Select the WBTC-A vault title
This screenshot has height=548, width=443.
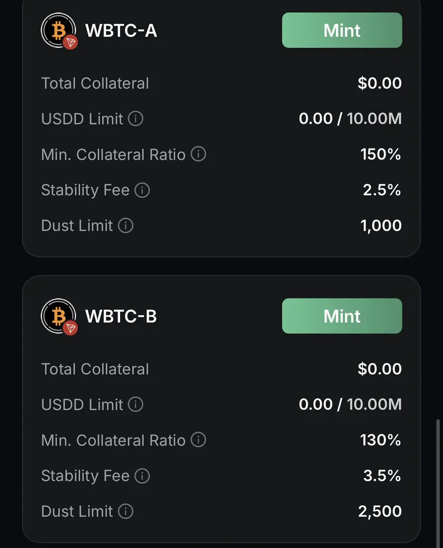pyautogui.click(x=121, y=31)
